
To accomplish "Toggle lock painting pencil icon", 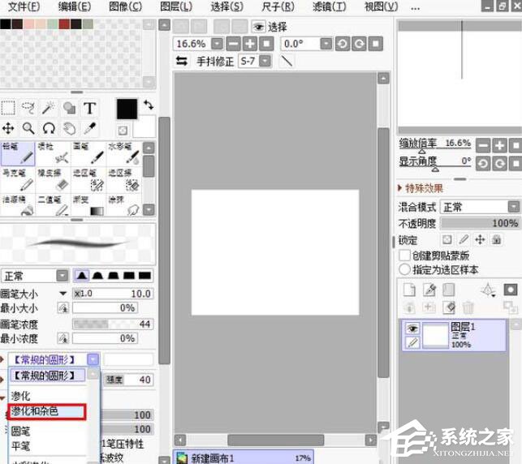I will pyautogui.click(x=464, y=239).
